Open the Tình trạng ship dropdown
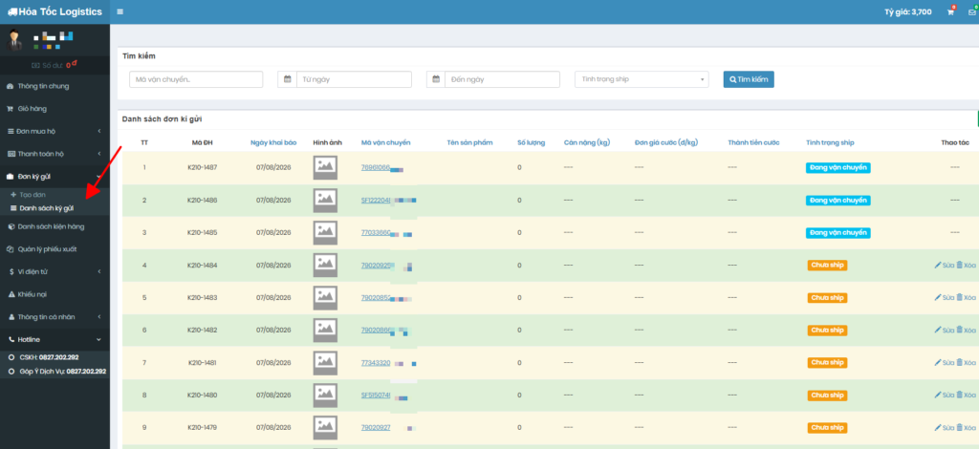Screen dimensions: 979x449 642,79
